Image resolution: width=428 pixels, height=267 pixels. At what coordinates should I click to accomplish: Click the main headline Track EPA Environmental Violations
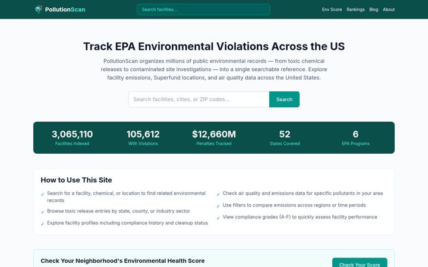[x=214, y=46]
